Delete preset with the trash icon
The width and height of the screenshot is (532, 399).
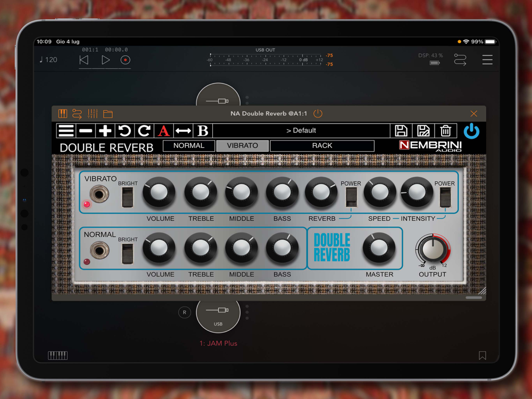445,131
